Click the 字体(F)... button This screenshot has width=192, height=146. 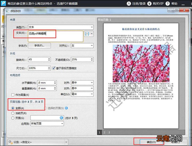tap(39, 46)
